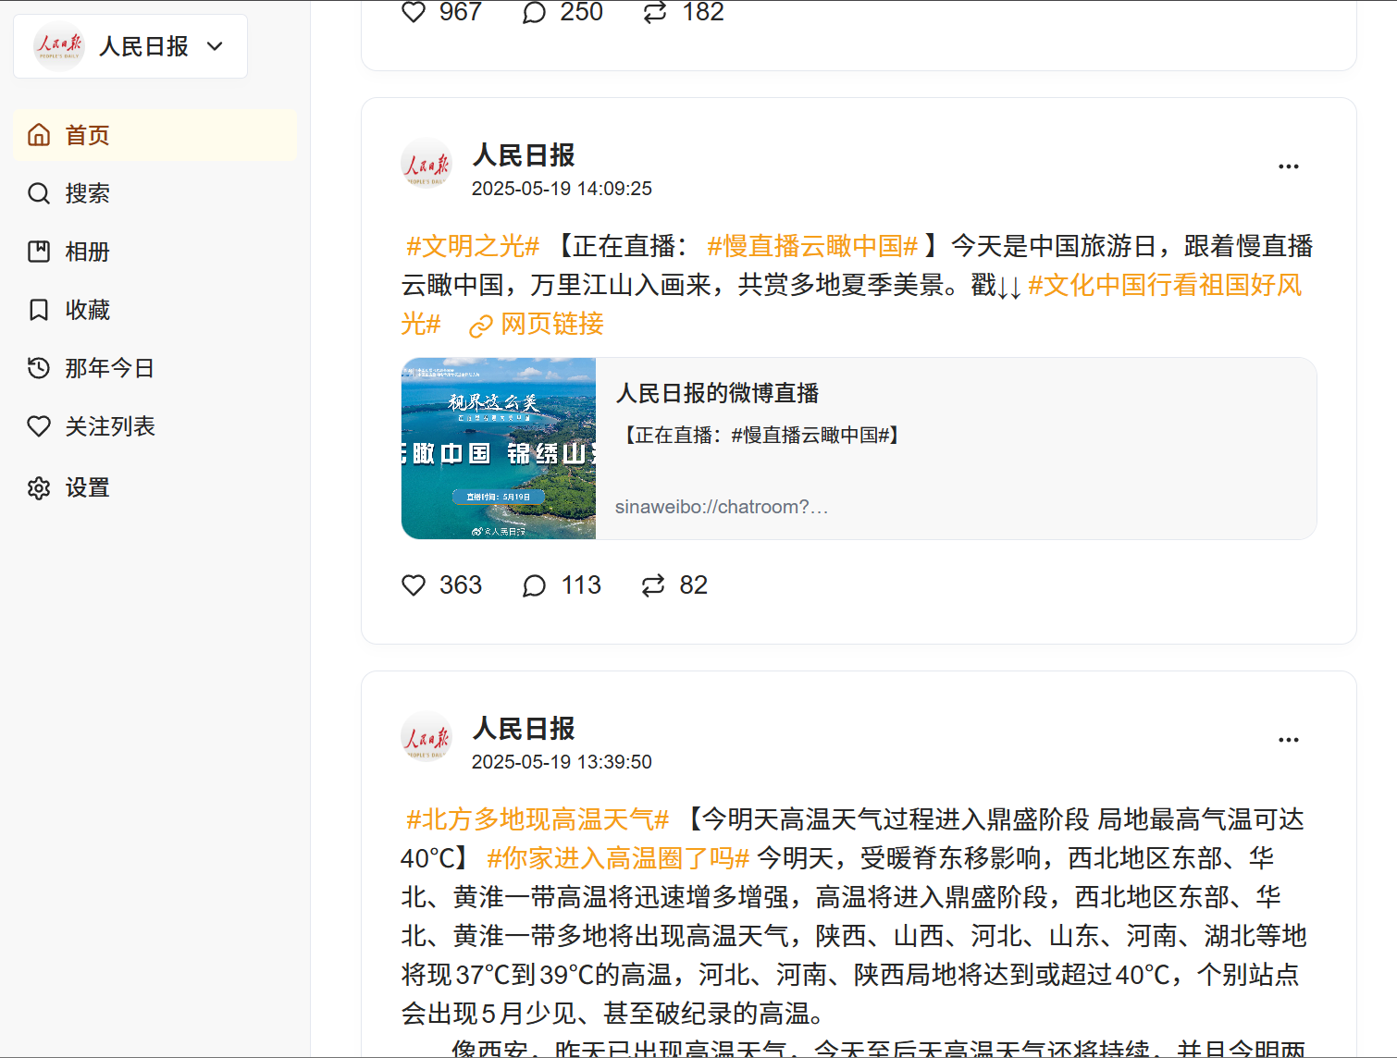The height and width of the screenshot is (1058, 1397).
Task: Click the livestream preview thumbnail image
Action: [x=499, y=449]
